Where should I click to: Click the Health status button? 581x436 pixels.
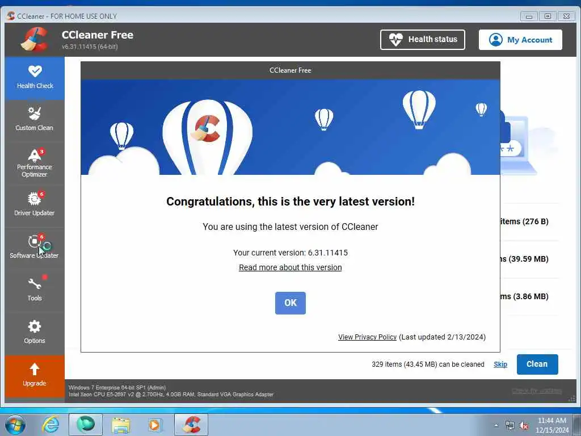(422, 40)
